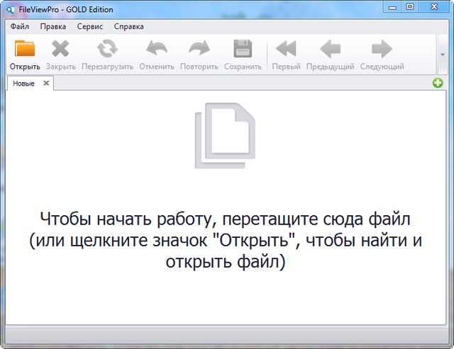Click the Открыть folder icon

coord(25,50)
